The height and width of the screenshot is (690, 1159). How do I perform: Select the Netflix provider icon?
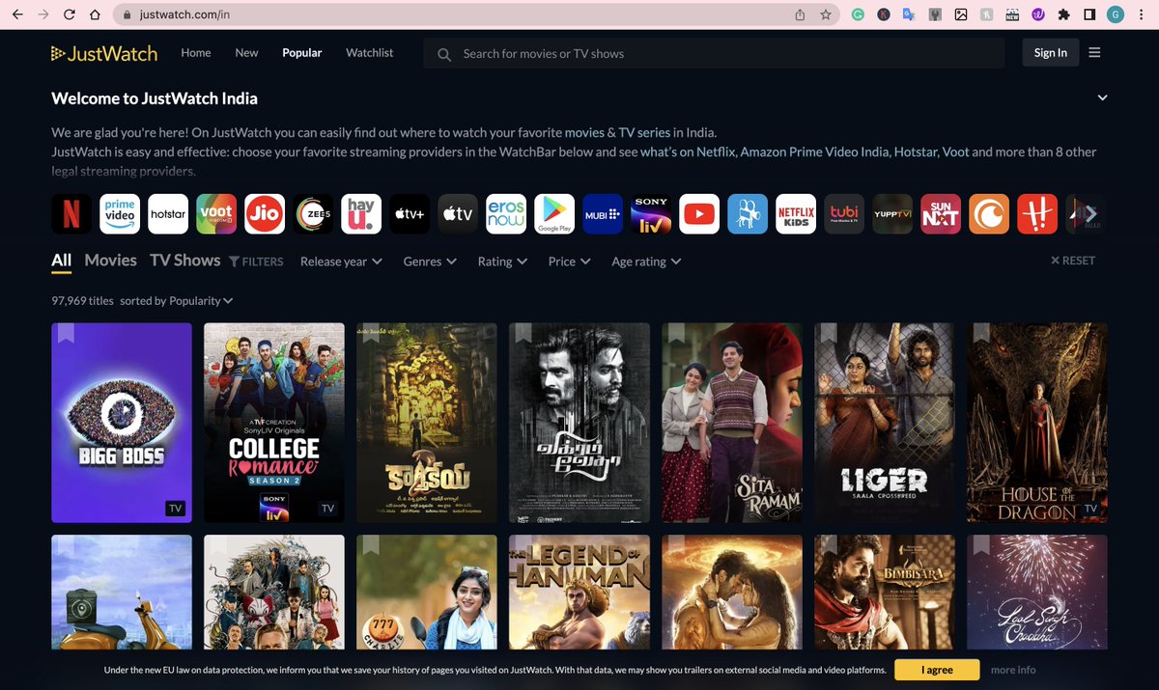tap(71, 214)
